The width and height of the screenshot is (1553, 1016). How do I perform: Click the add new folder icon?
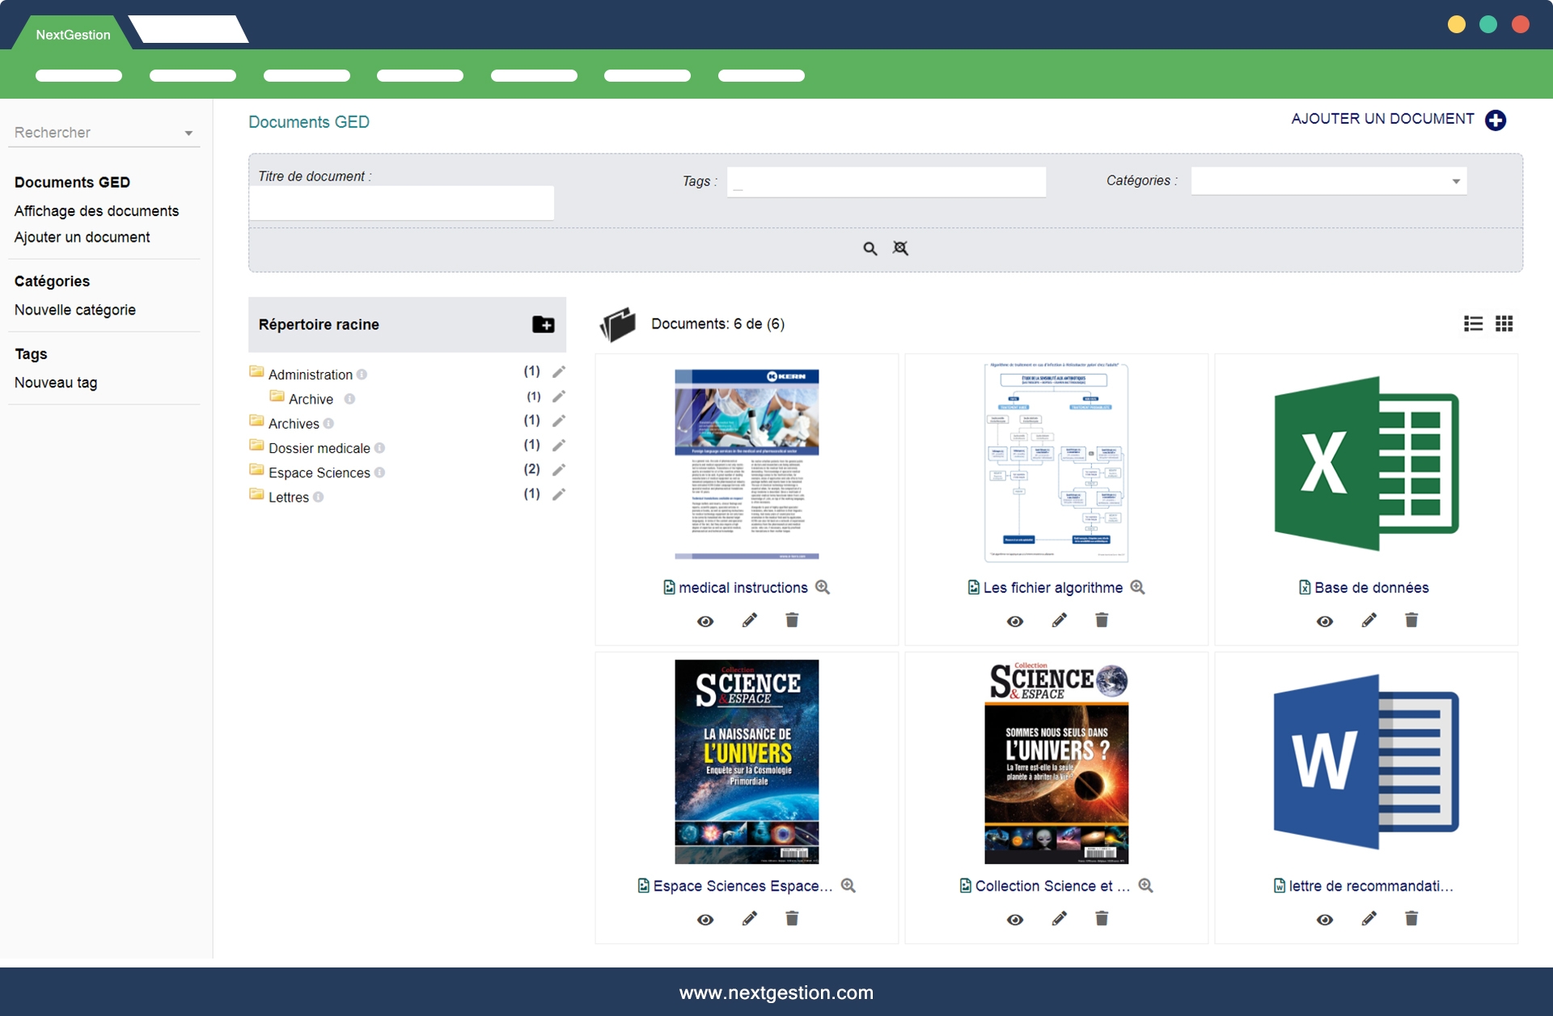543,324
